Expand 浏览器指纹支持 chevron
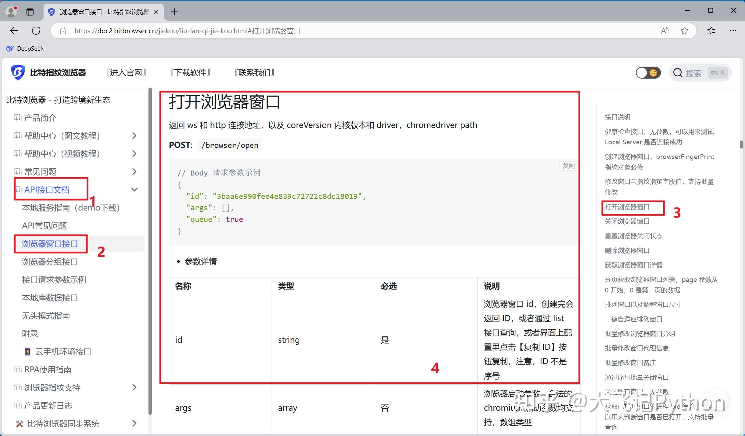Viewport: 745px width, 436px height. pos(134,387)
